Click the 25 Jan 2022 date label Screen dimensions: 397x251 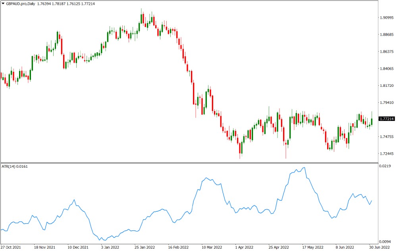click(x=145, y=247)
